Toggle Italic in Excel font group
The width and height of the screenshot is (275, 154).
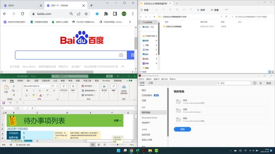(x=34, y=90)
